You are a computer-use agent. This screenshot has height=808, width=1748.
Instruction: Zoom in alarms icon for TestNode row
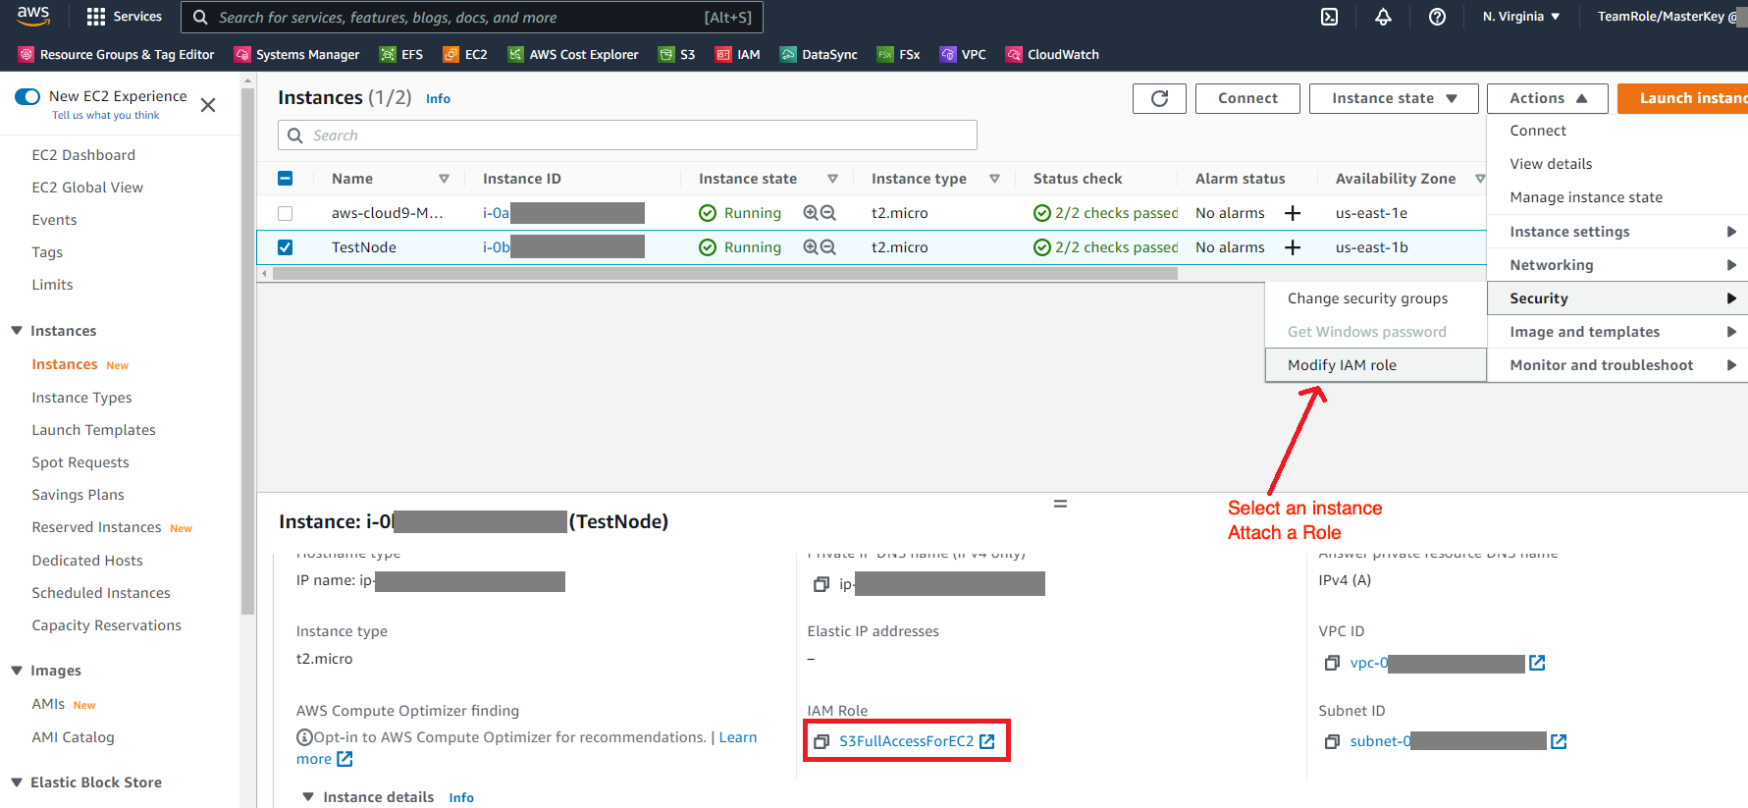(811, 247)
